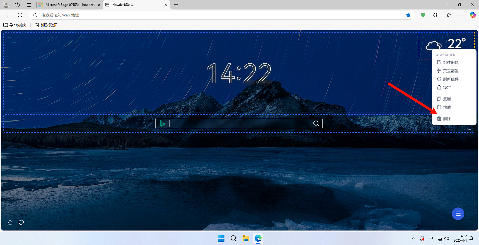The height and width of the screenshot is (245, 479).
Task: Select 复制 in the context menu
Action: (454, 99)
